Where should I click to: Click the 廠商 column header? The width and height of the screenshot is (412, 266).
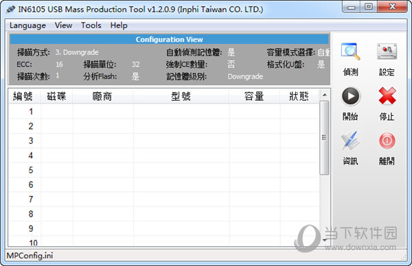coord(103,96)
